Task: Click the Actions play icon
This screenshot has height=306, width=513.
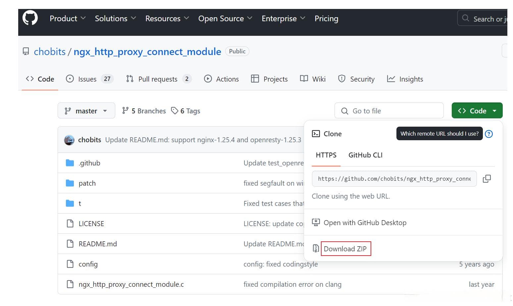Action: click(x=208, y=79)
